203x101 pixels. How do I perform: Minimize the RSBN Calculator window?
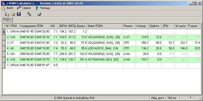point(191,3)
